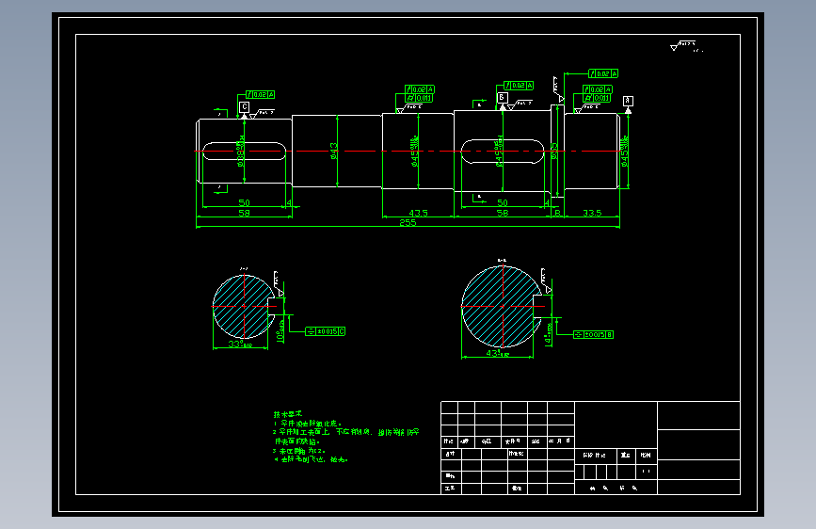This screenshot has width=816, height=529.
Task: Click the hatched right cross-section circle
Action: coord(502,307)
